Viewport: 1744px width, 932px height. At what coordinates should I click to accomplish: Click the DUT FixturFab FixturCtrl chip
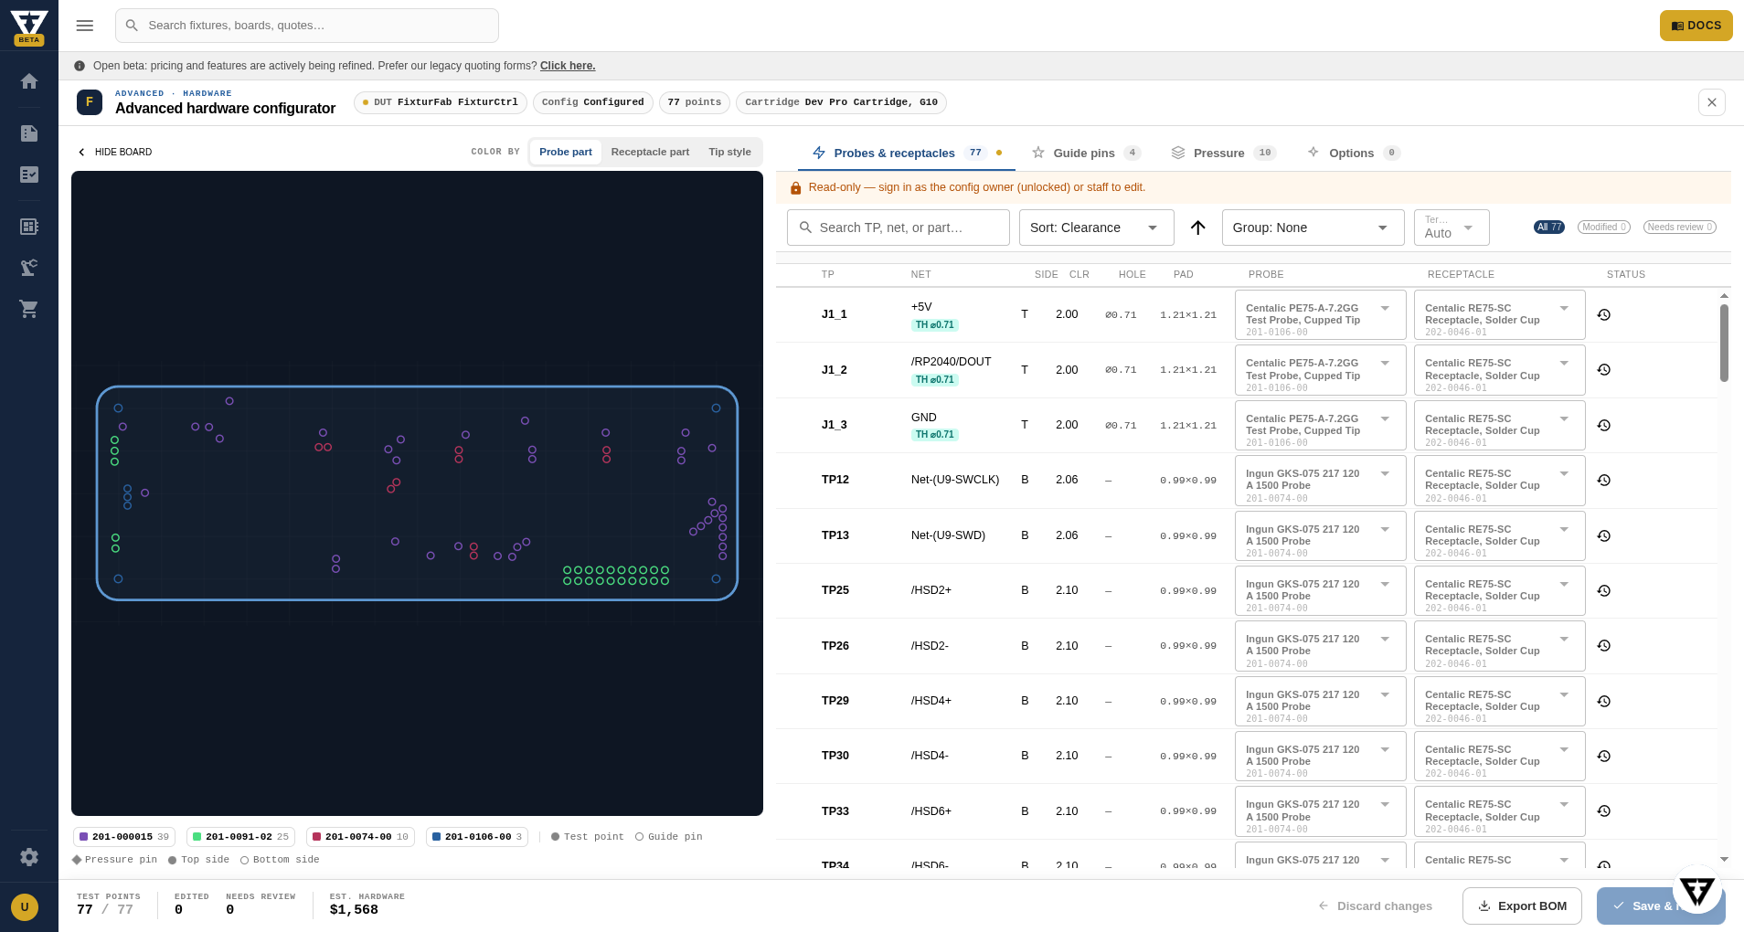440,102
